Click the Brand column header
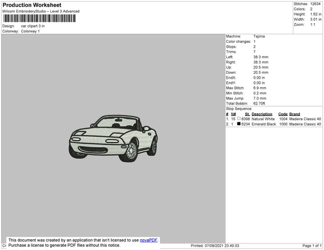The image size is (324, 250). [294, 114]
